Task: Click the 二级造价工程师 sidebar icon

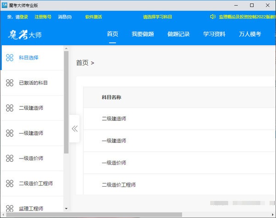Action: pos(10,183)
